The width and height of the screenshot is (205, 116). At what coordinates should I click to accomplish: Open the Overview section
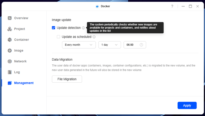pos(21,18)
